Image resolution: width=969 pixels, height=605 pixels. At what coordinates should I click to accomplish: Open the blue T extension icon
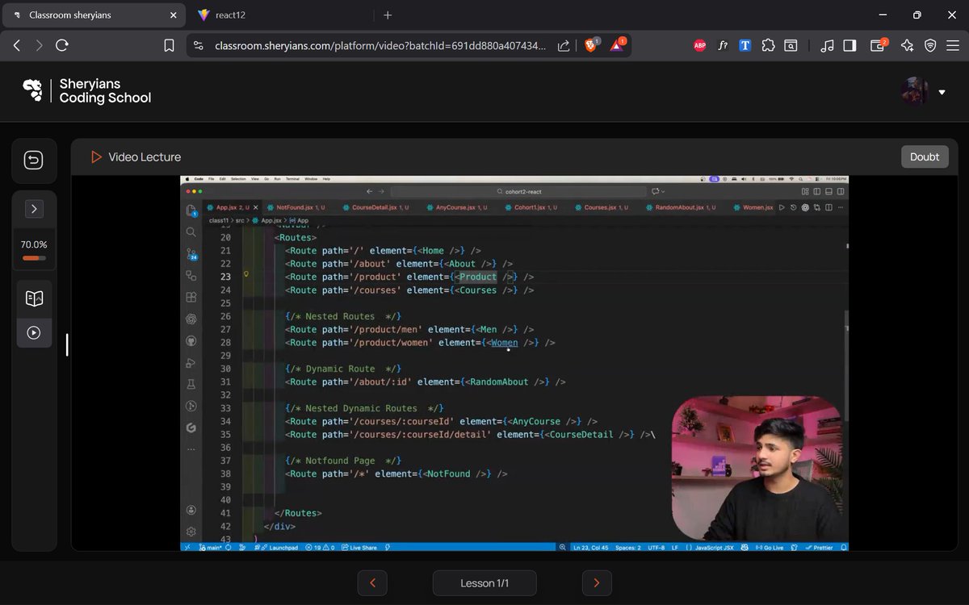[745, 46]
